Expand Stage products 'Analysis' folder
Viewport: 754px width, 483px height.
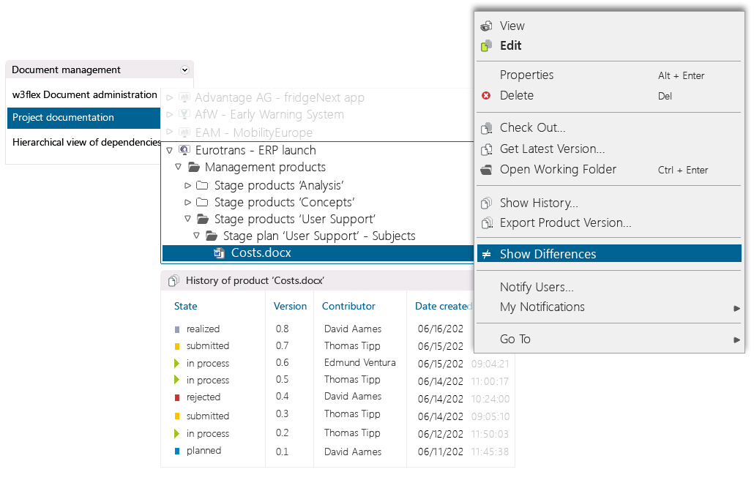(188, 186)
